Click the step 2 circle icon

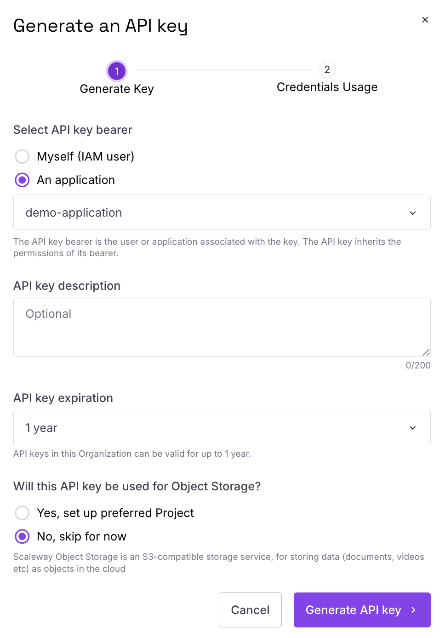click(327, 69)
